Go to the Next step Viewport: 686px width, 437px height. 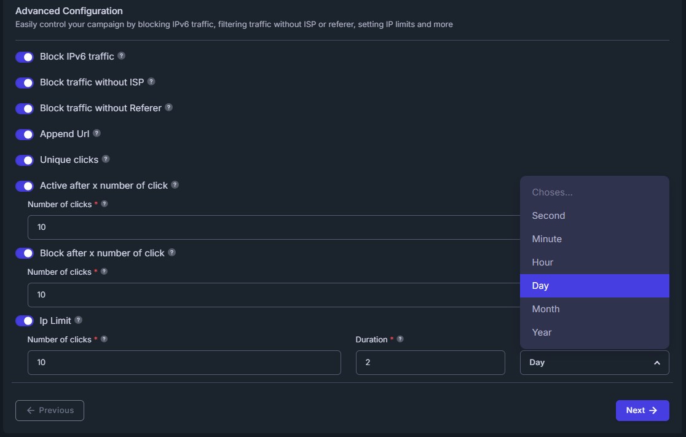pos(642,411)
